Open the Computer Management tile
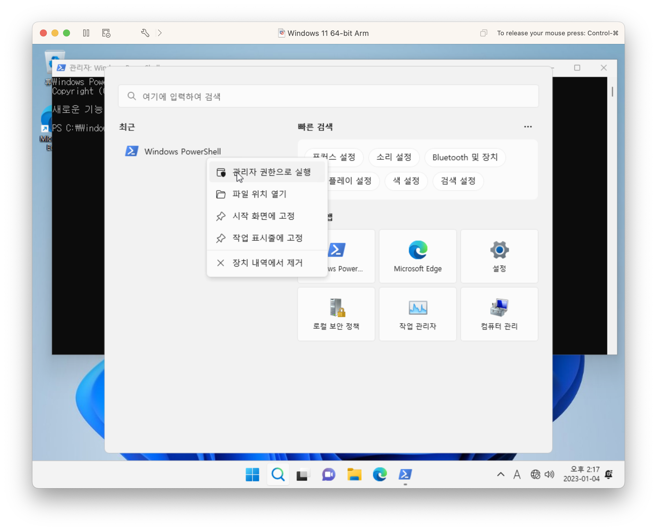Viewport: 657px width, 531px height. [499, 314]
